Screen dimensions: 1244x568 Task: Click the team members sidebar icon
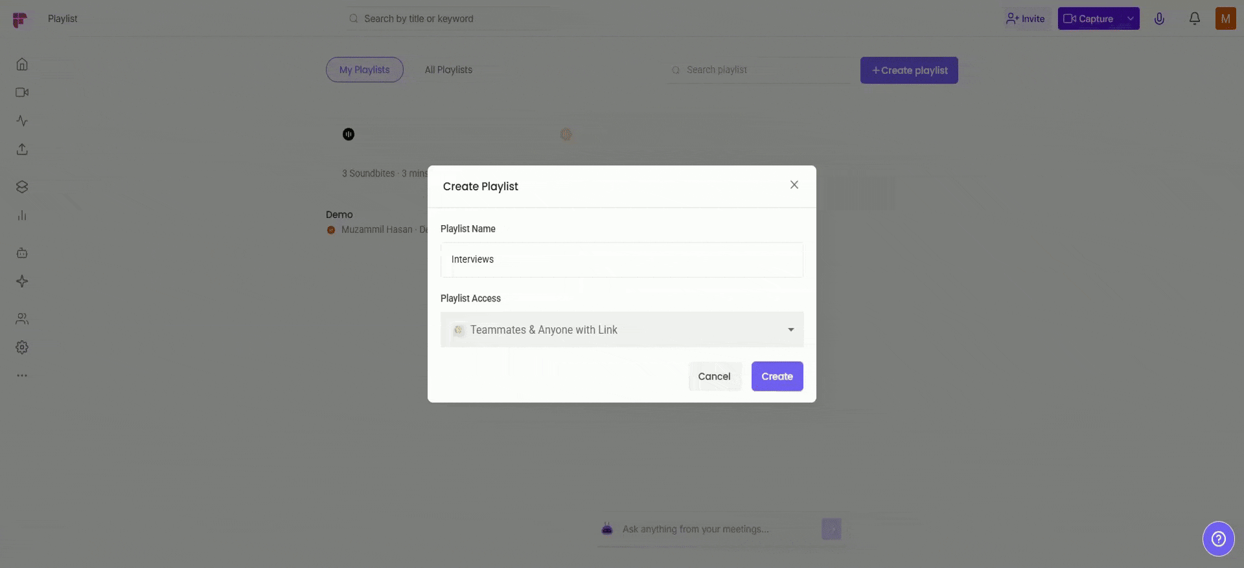(22, 319)
